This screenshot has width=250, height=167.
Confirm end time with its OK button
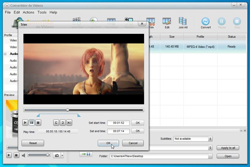pos(137,131)
